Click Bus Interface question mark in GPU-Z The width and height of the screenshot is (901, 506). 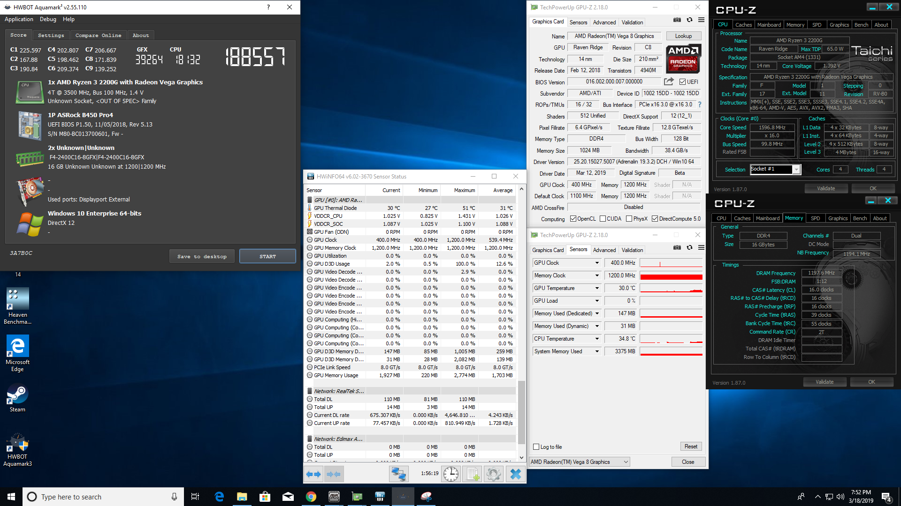tap(699, 104)
